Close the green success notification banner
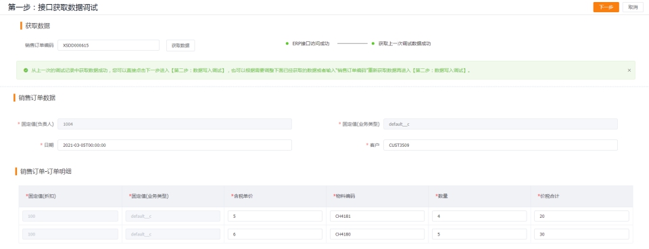 (629, 70)
